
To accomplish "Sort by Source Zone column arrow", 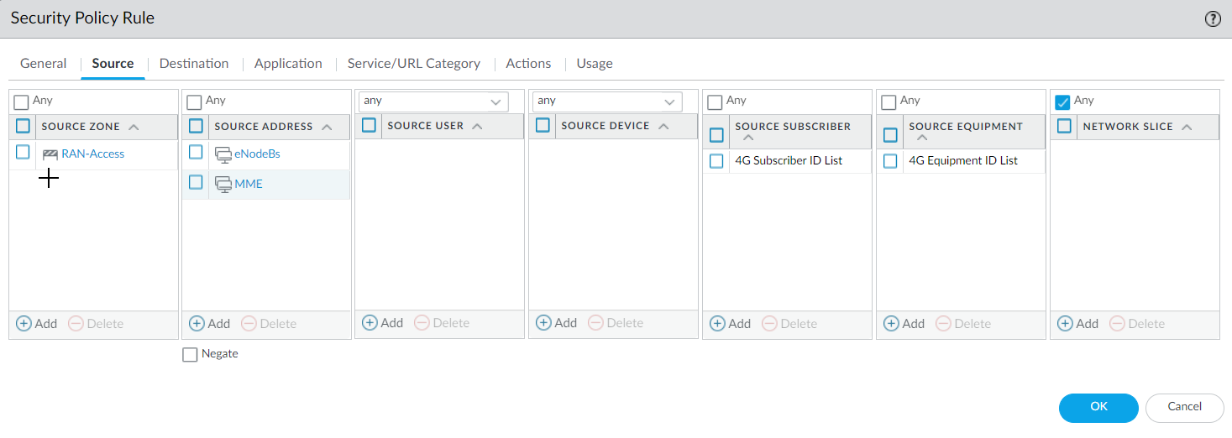I will point(134,127).
